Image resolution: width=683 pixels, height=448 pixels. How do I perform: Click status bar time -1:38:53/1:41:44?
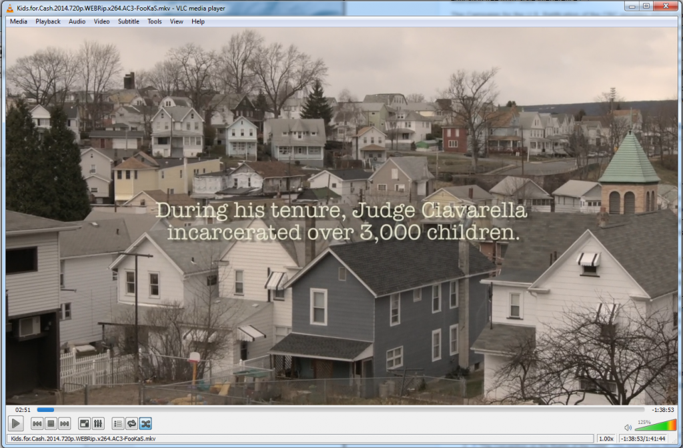(644, 439)
